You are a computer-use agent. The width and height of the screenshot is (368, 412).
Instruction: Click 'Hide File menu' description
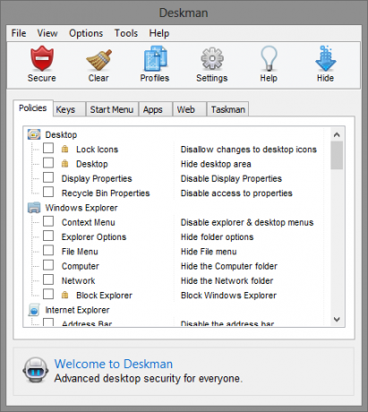[209, 252]
